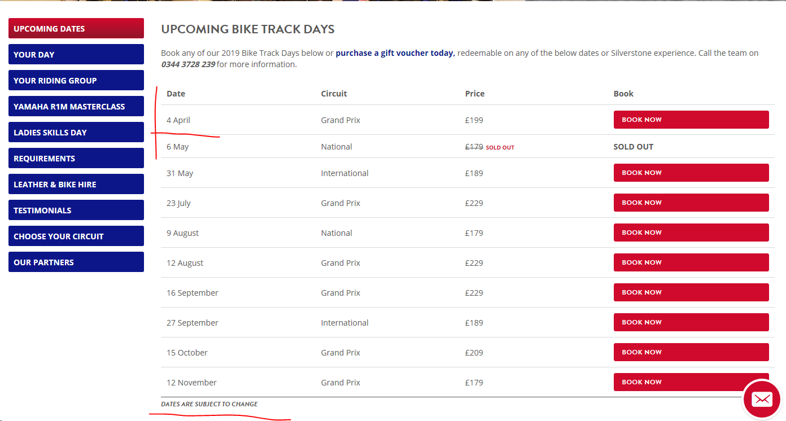Book the 23 July track day
786x421 pixels.
pyautogui.click(x=691, y=203)
